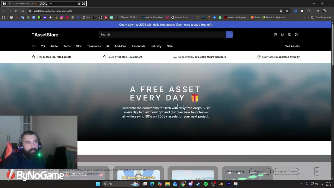The height and width of the screenshot is (188, 334).
Task: Show hidden system tray icons
Action: (x=301, y=184)
